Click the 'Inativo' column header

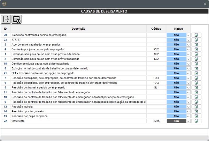[x=178, y=29]
